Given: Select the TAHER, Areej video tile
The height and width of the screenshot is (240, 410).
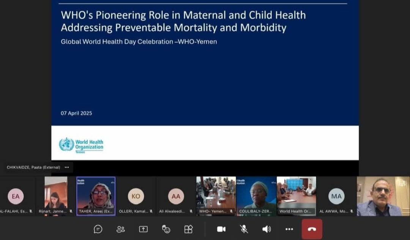Looking at the screenshot, I should click(x=96, y=196).
